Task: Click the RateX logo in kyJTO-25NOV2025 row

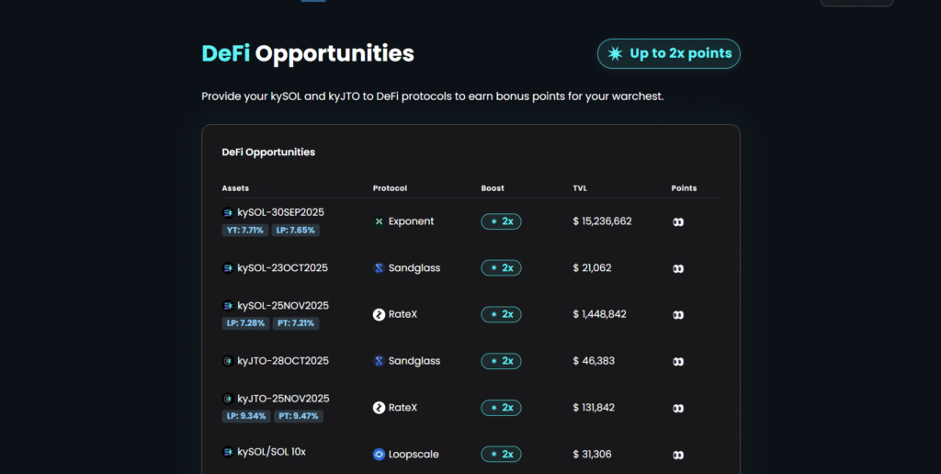Action: click(379, 408)
